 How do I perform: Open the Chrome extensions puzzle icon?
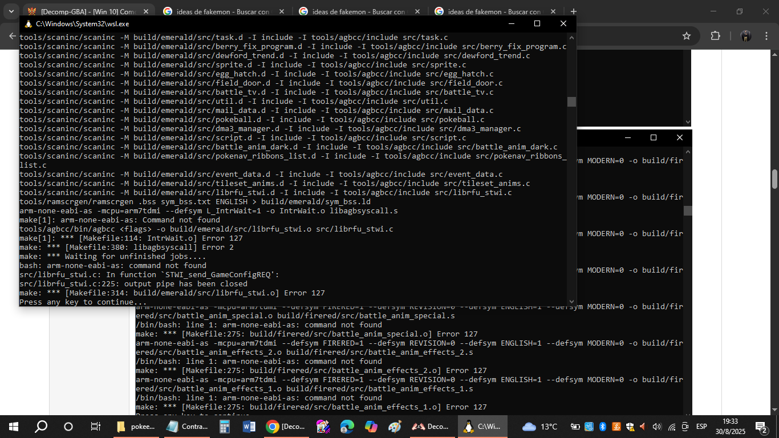click(715, 36)
